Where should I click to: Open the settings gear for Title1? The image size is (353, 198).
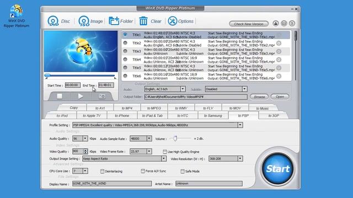click(x=279, y=35)
